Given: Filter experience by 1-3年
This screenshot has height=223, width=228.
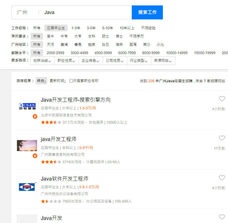Looking at the screenshot, I should pos(76,28).
